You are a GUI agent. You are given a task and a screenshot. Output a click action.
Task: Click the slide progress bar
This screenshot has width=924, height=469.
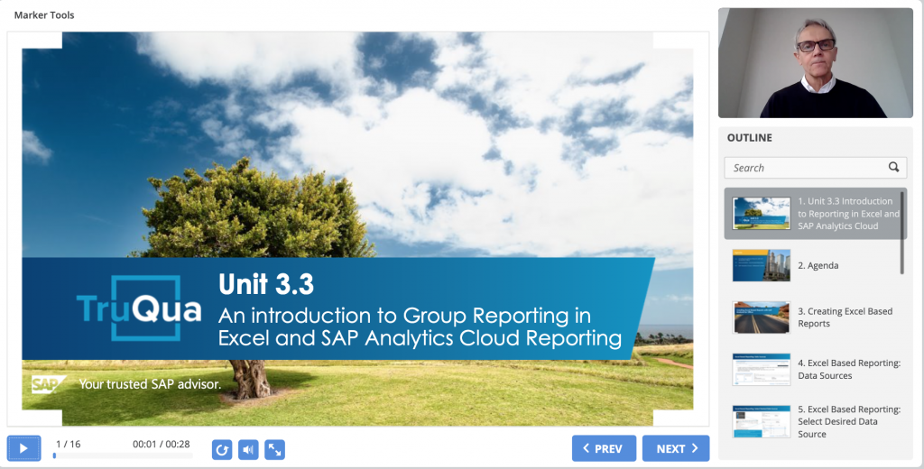(123, 455)
